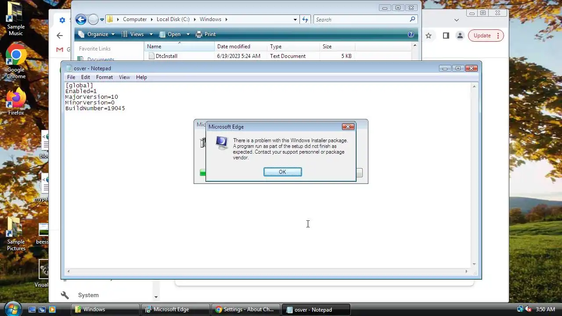Open the Firefox desktop shortcut

pos(16,101)
